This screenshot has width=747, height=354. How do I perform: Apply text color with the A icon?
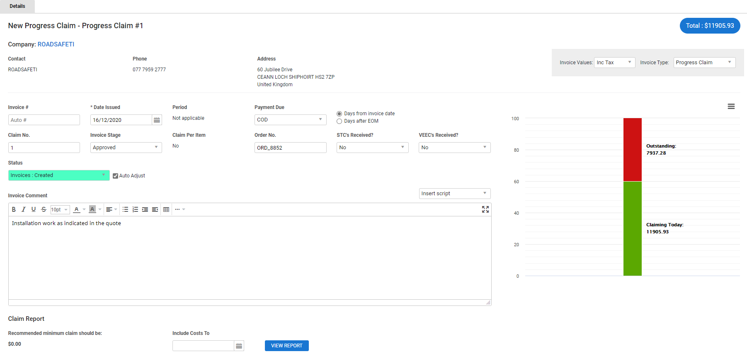76,209
